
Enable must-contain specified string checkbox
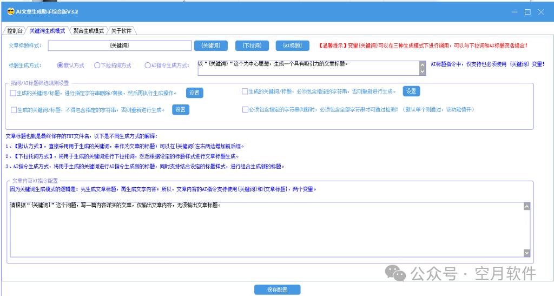click(x=245, y=91)
